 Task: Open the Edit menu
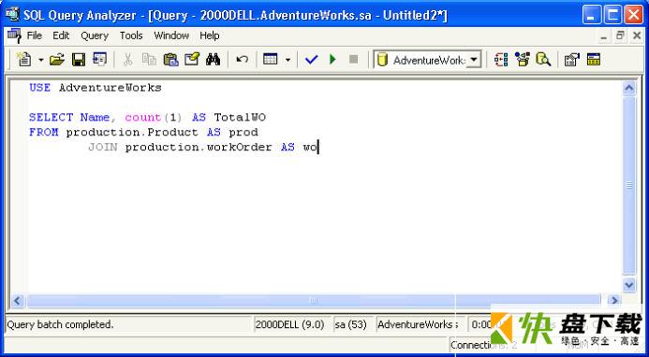[x=61, y=36]
